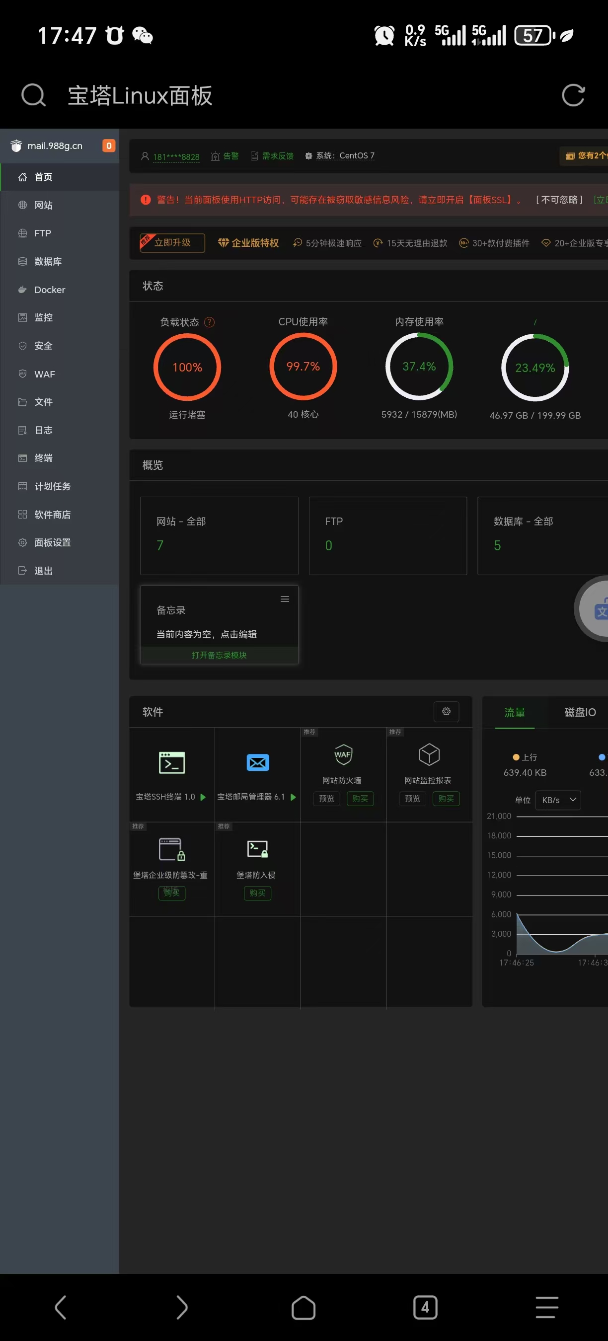Open 日志 logs menu
Viewport: 608px width, 1341px height.
tap(60, 430)
